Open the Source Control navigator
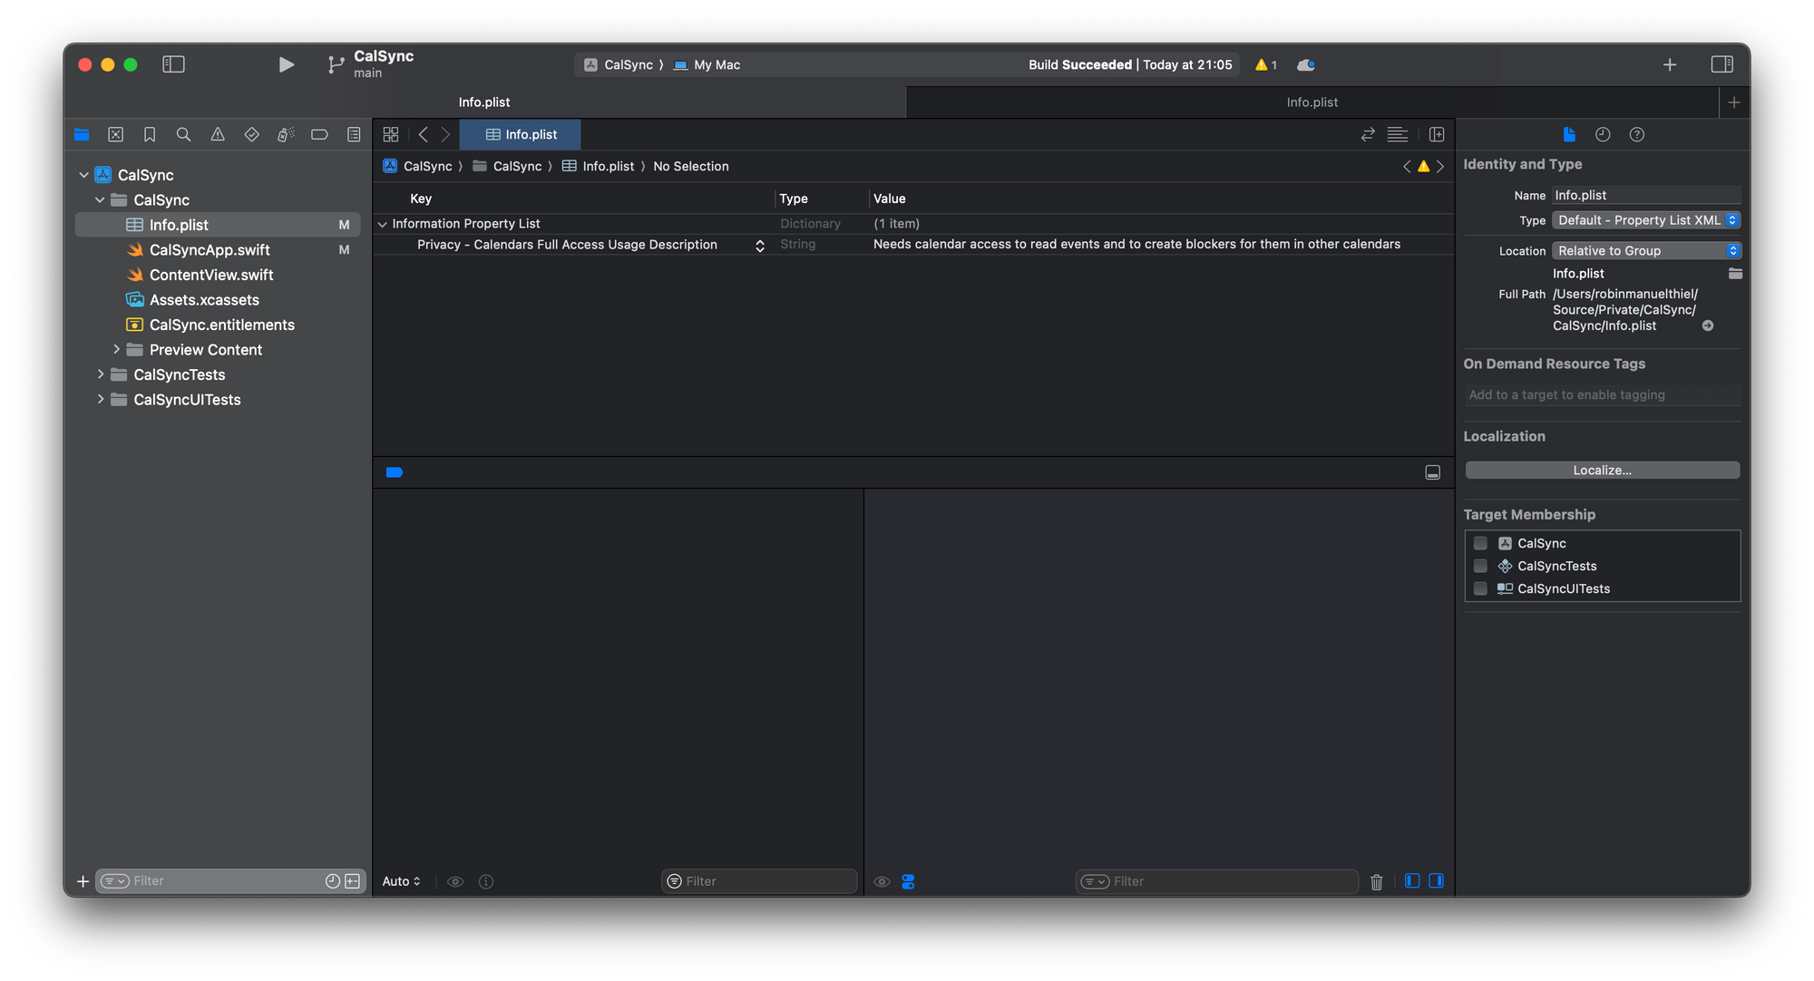The image size is (1814, 981). 115,134
